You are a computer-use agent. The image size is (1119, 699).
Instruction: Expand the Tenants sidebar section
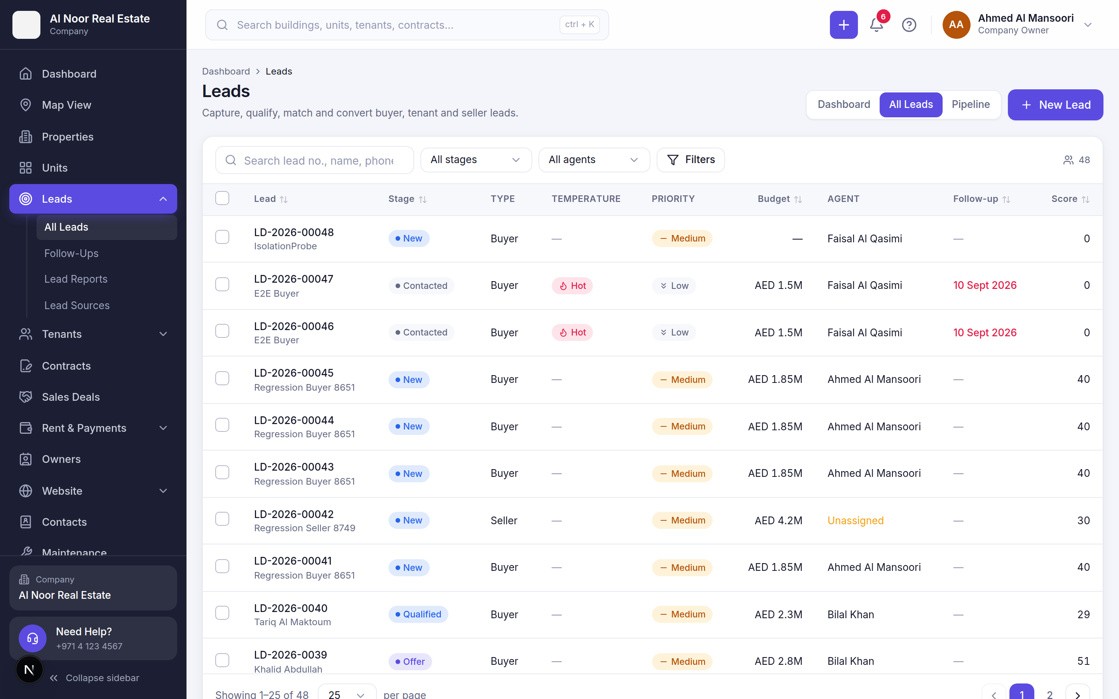tap(163, 334)
